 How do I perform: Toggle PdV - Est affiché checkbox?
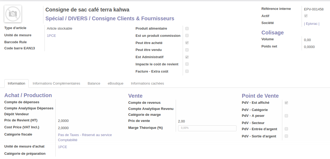pos(286,103)
